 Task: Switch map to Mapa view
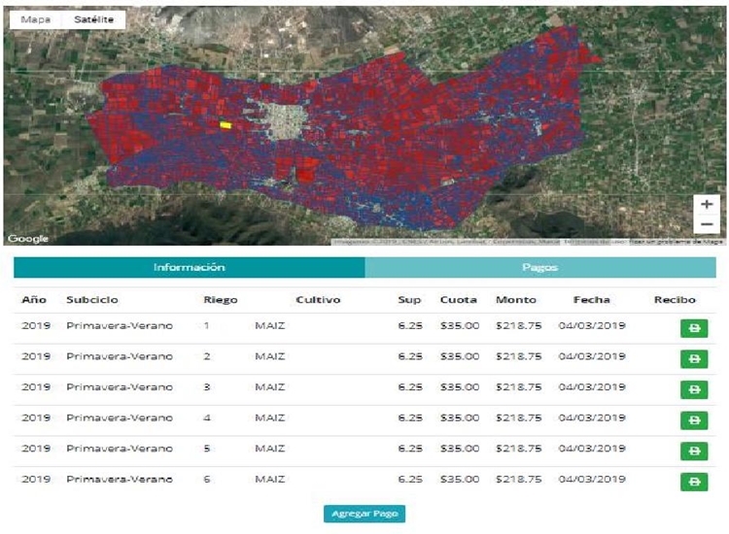(x=35, y=19)
